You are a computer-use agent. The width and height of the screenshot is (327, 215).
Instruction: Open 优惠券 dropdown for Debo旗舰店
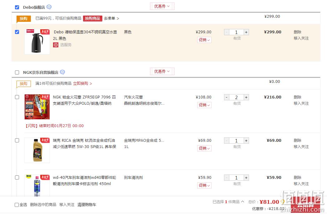point(162,6)
